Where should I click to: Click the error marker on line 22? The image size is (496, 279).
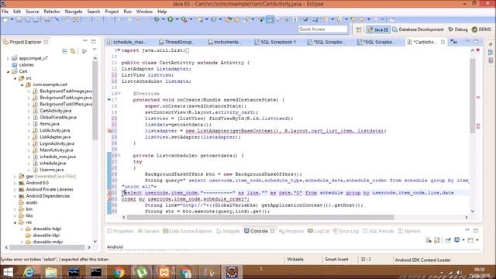point(109,131)
